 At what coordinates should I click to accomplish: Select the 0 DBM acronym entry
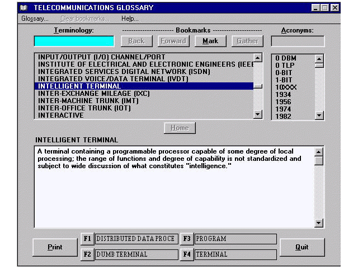tap(286, 57)
